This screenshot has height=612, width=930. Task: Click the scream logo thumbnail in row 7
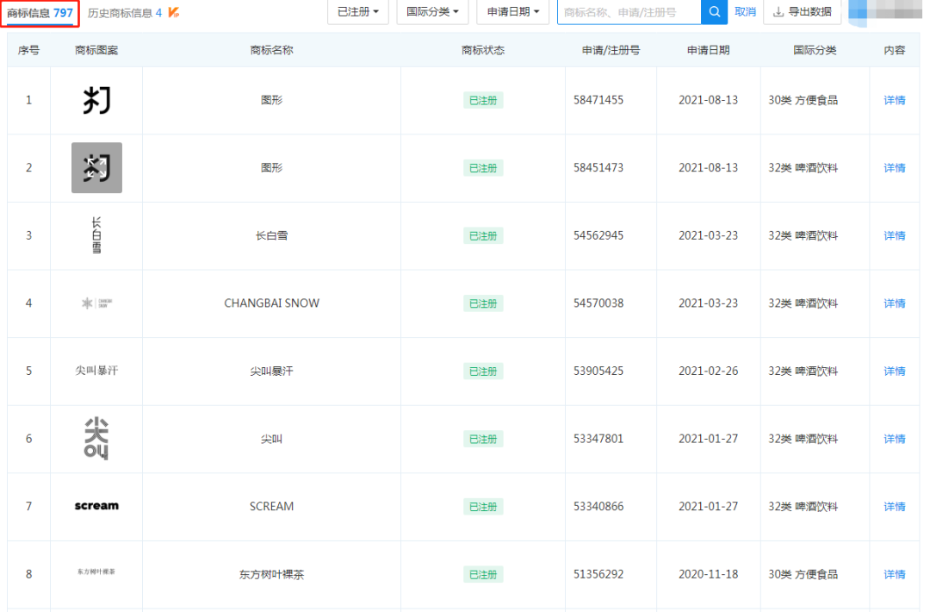point(96,506)
